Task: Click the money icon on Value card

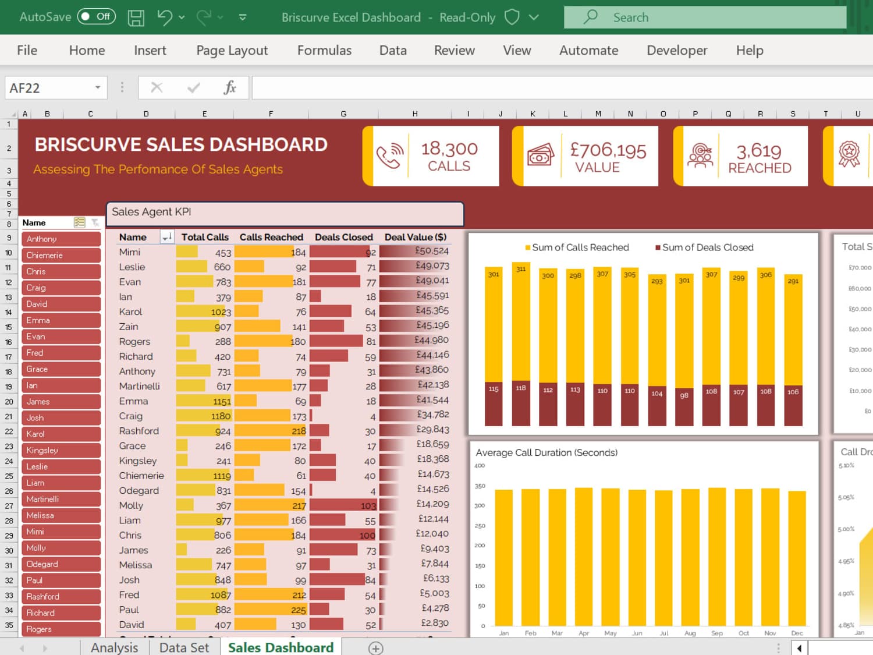Action: click(540, 156)
